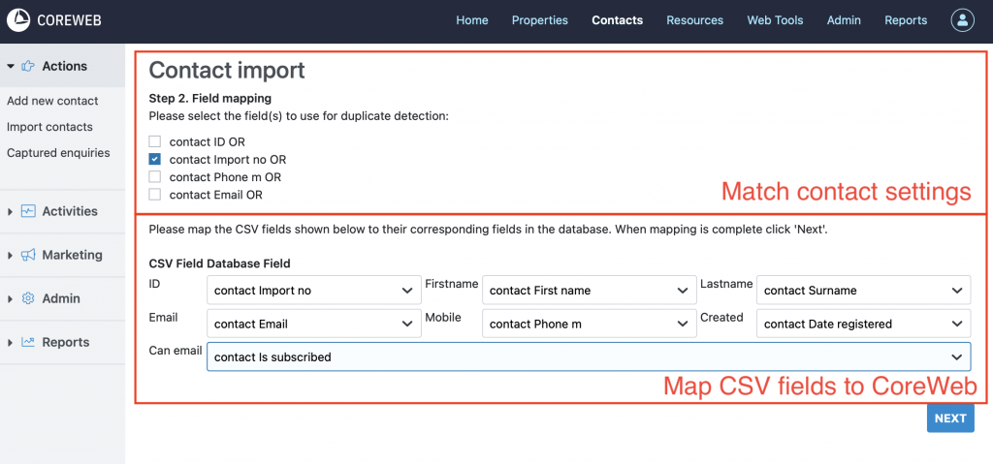993x464 pixels.
Task: Go to Web Tools in the top navigation
Action: (x=775, y=20)
